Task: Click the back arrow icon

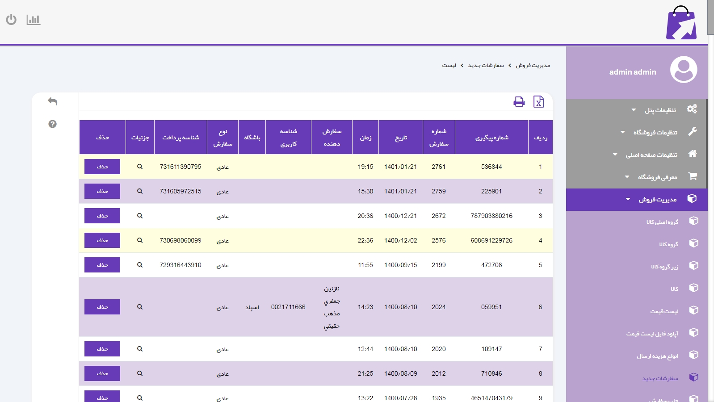Action: (x=52, y=101)
